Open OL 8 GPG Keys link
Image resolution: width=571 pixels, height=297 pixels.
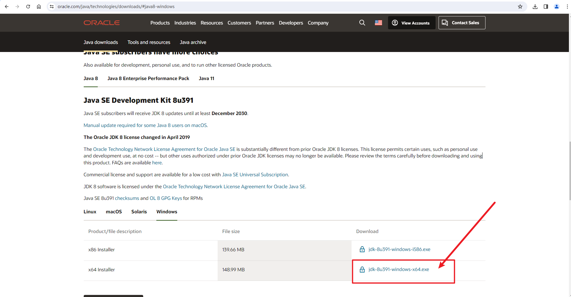166,198
